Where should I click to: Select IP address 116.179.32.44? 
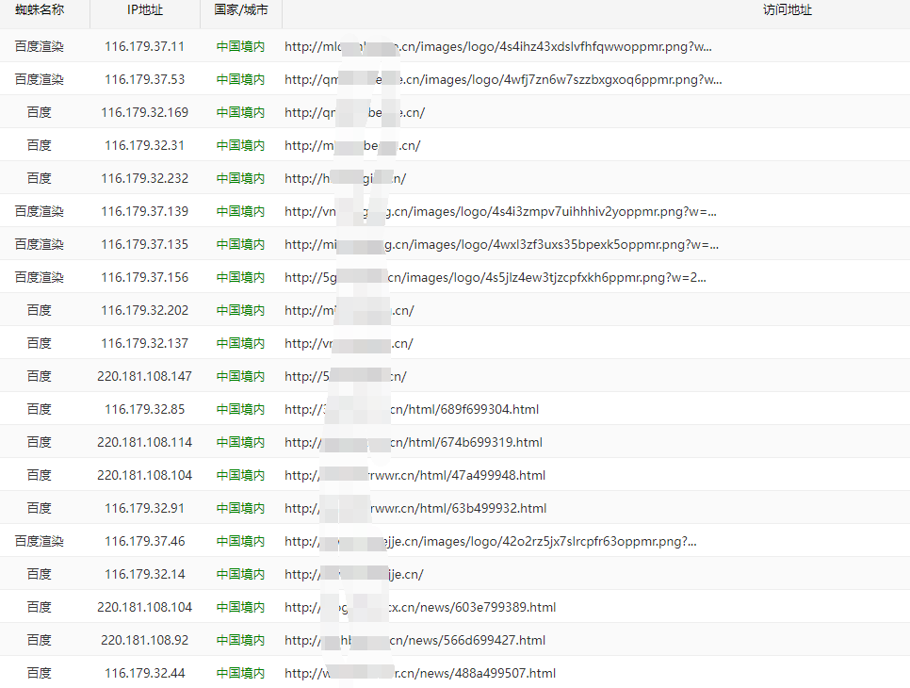144,674
